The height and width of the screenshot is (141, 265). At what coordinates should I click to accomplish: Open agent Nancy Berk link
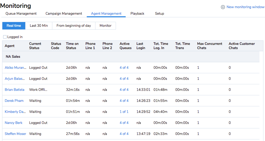(x=13, y=123)
